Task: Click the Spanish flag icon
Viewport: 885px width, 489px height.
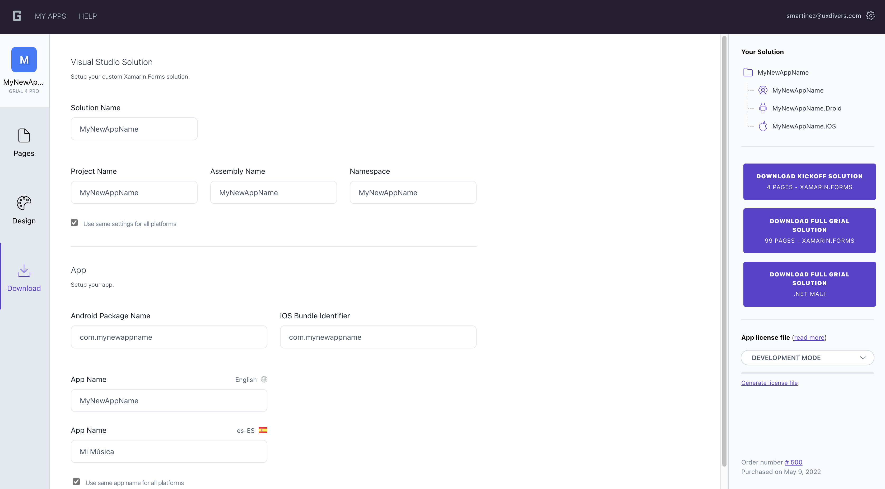Action: [263, 430]
